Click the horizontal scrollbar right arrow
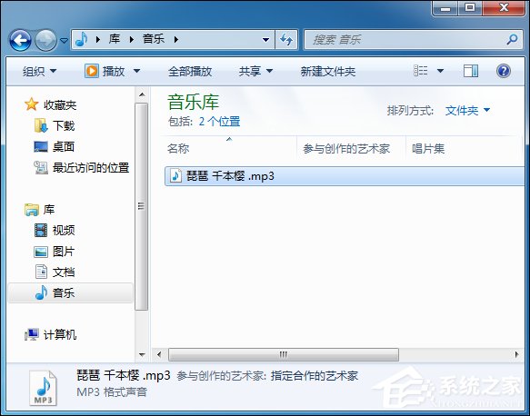The image size is (530, 416). [516, 354]
